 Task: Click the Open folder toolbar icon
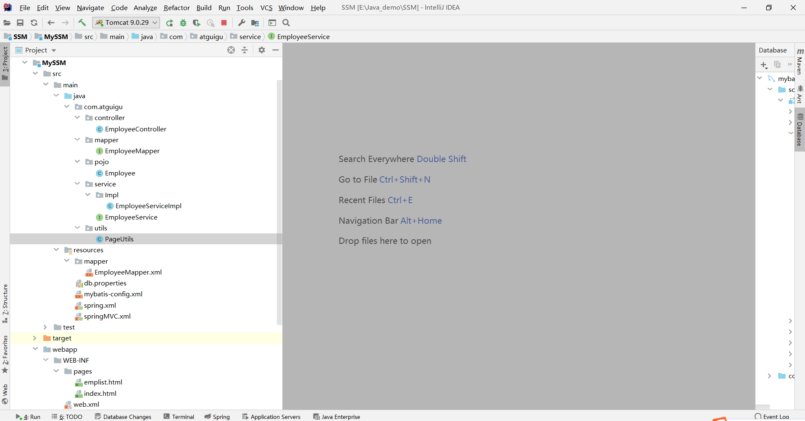coord(7,23)
